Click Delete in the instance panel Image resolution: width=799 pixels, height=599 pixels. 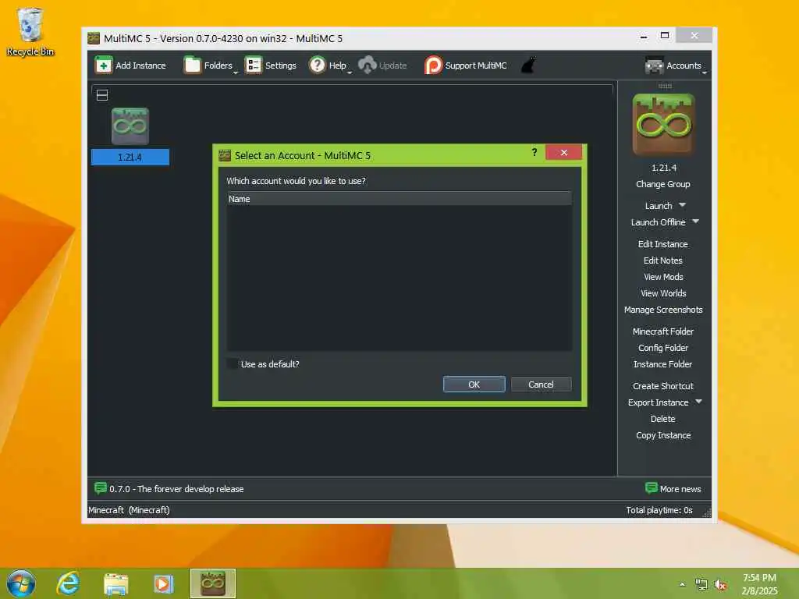click(x=663, y=419)
